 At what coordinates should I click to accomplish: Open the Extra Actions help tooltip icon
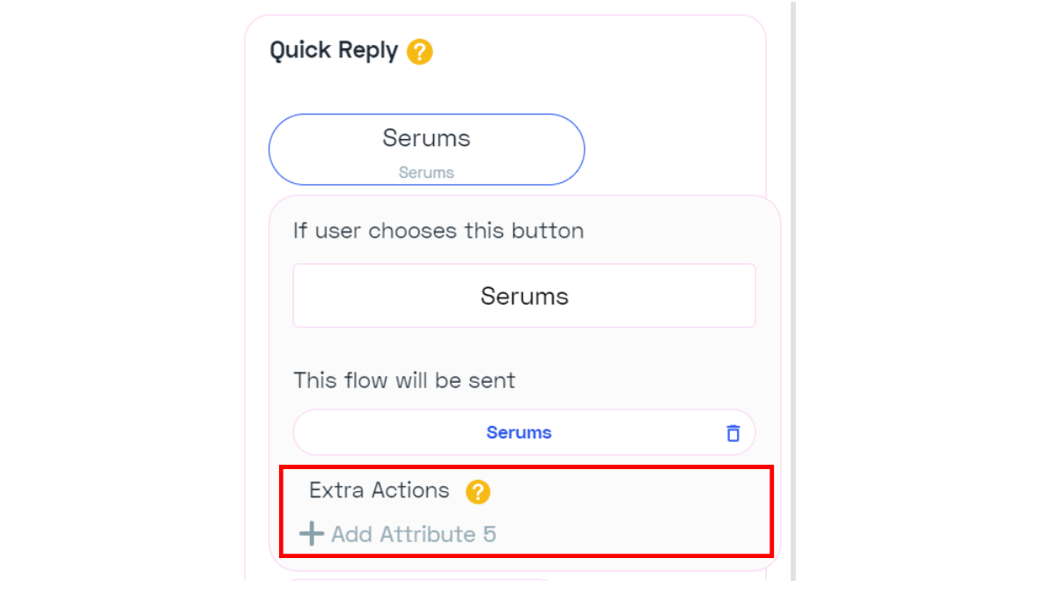(478, 491)
